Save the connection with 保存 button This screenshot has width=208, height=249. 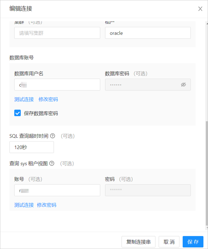click(193, 242)
